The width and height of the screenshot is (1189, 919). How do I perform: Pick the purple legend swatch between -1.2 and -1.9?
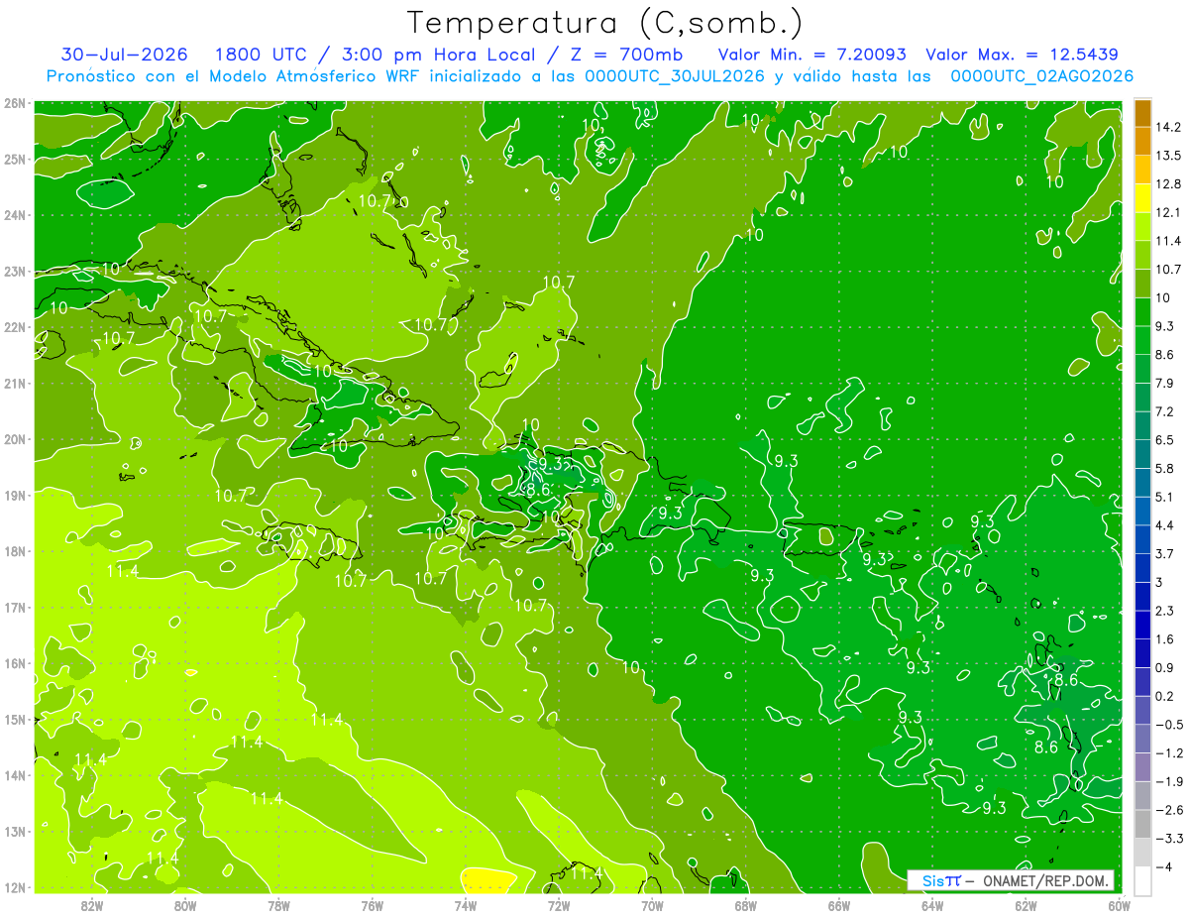(x=1142, y=766)
